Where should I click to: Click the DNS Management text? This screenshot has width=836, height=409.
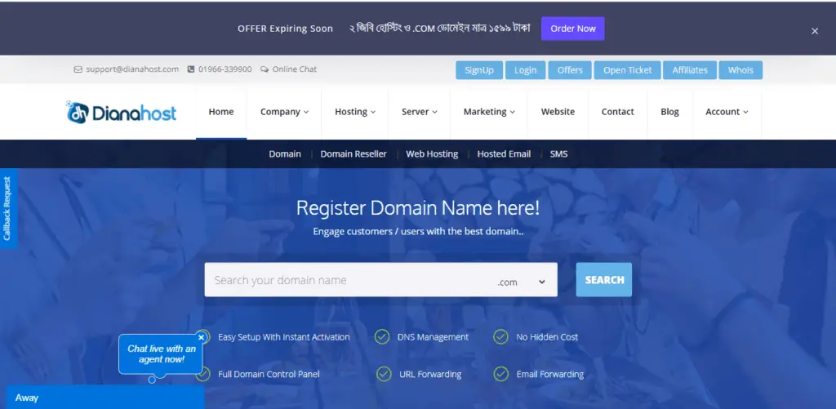[433, 337]
